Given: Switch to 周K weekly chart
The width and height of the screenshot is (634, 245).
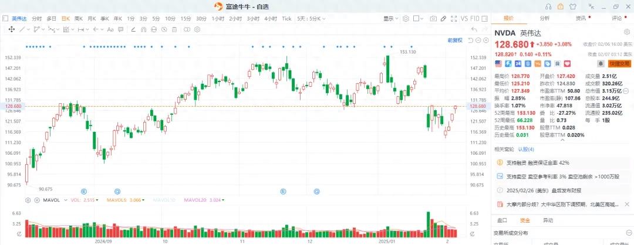Looking at the screenshot, I should (x=79, y=19).
